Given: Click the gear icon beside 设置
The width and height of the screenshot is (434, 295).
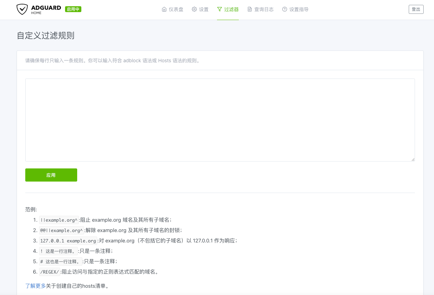Looking at the screenshot, I should pyautogui.click(x=194, y=9).
